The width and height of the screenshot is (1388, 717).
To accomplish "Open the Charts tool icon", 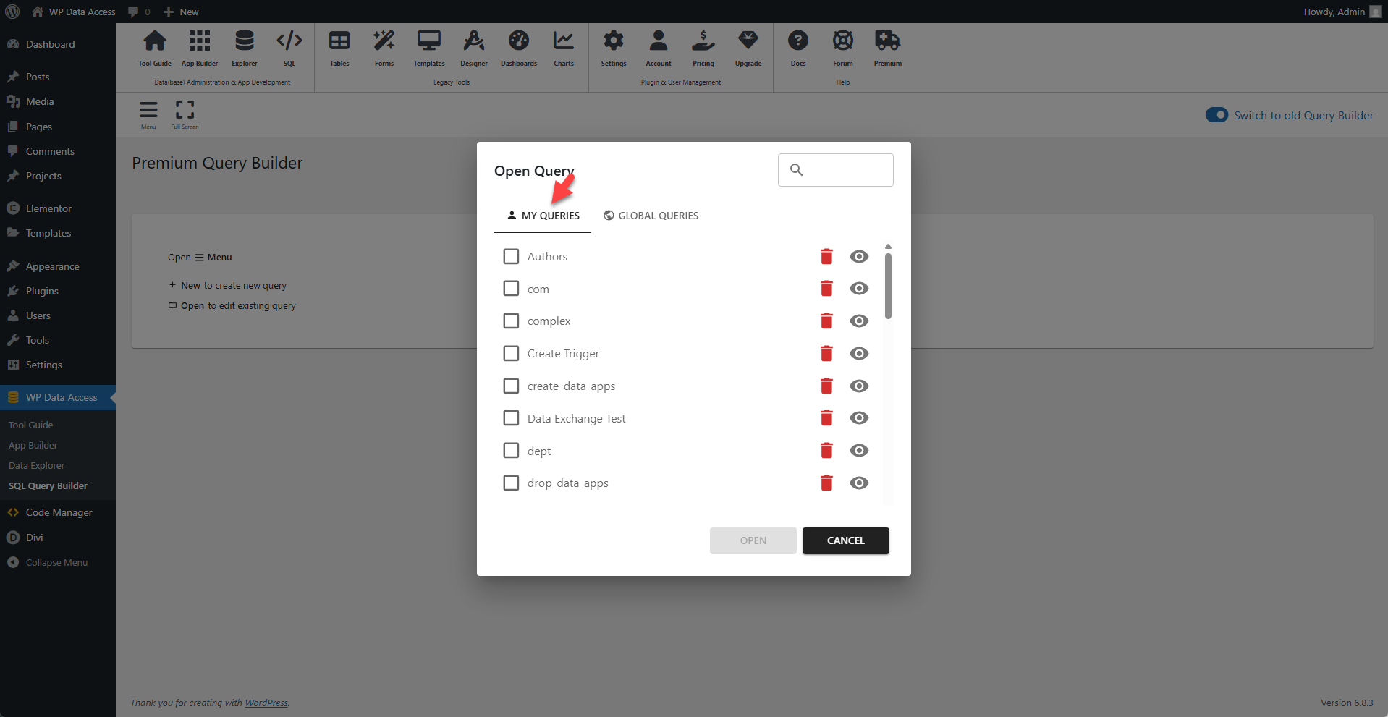I will tap(564, 48).
